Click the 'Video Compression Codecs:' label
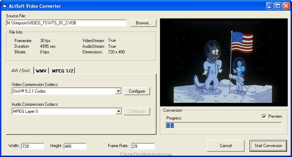Viewport: 292px width, 157px height. (x=35, y=85)
